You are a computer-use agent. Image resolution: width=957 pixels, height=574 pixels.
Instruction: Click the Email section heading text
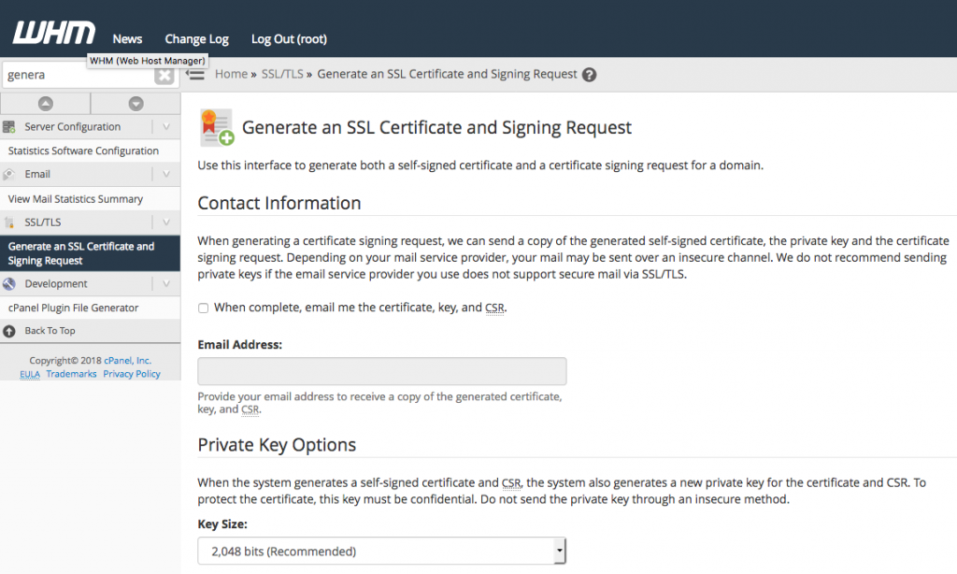click(37, 175)
